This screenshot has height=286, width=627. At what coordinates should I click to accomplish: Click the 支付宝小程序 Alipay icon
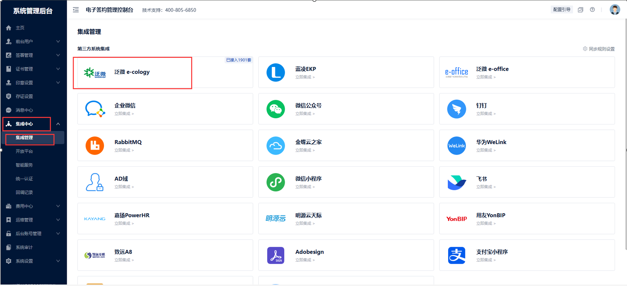click(457, 255)
